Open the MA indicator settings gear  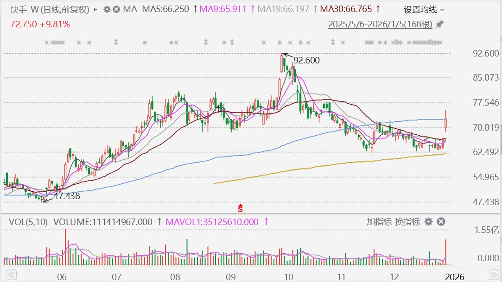click(x=107, y=9)
